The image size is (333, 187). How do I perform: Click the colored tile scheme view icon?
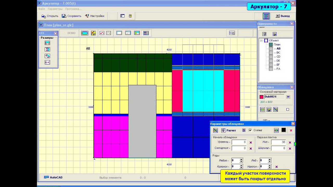point(146,33)
